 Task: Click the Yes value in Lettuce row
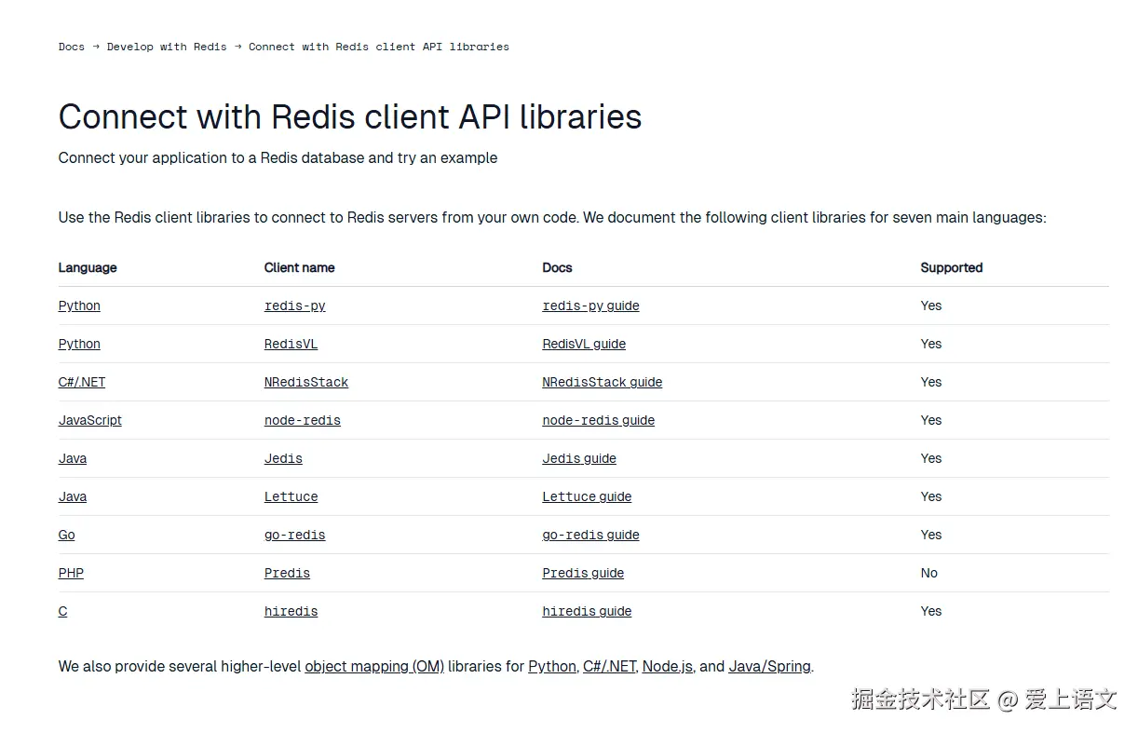click(931, 496)
